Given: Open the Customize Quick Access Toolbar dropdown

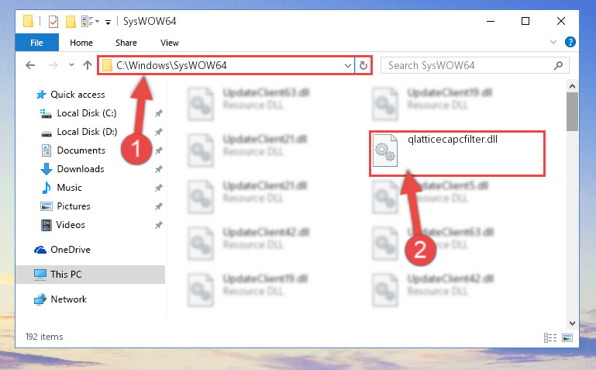Looking at the screenshot, I should click(x=109, y=22).
